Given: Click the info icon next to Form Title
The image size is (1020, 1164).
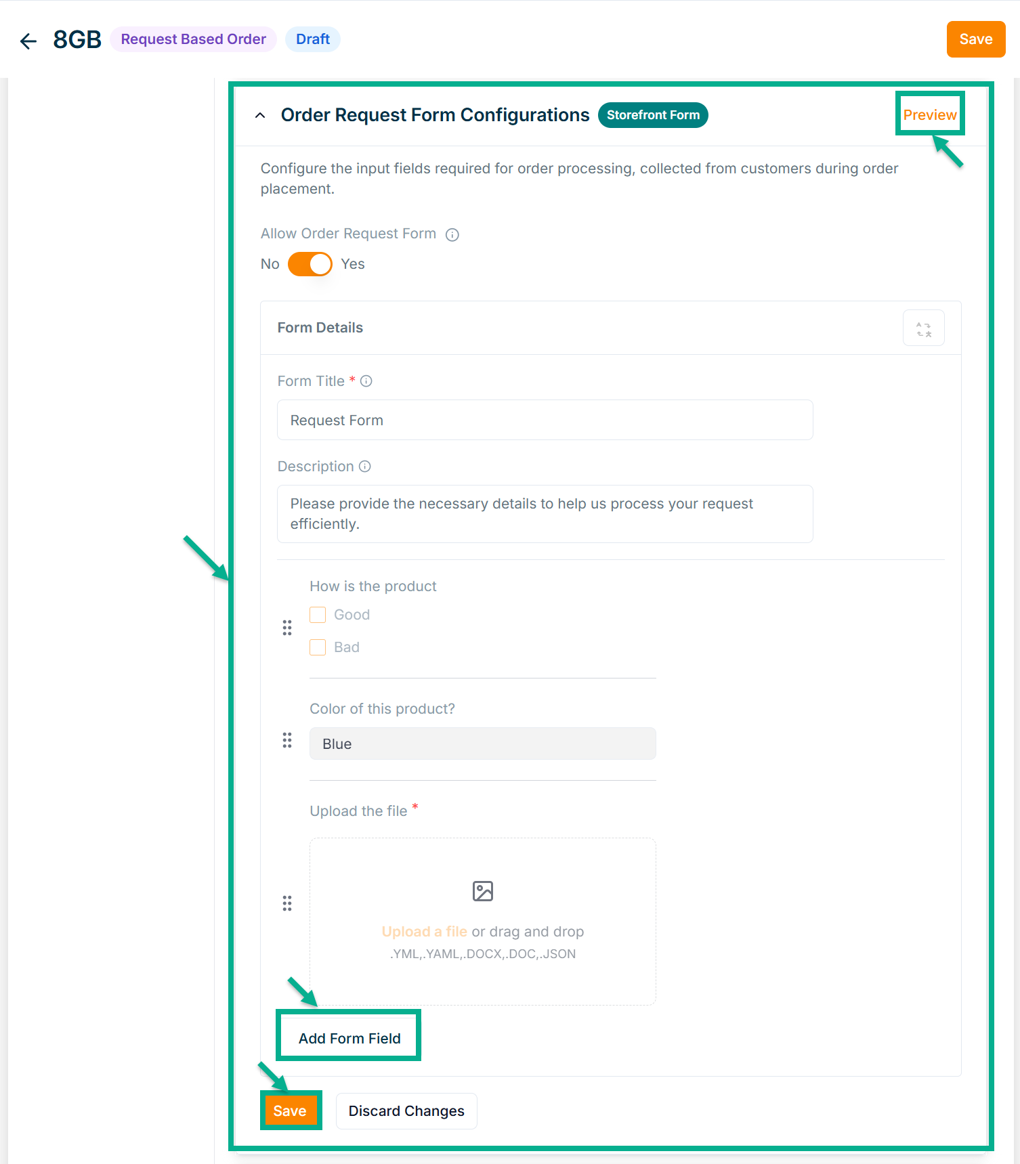Looking at the screenshot, I should click(366, 381).
